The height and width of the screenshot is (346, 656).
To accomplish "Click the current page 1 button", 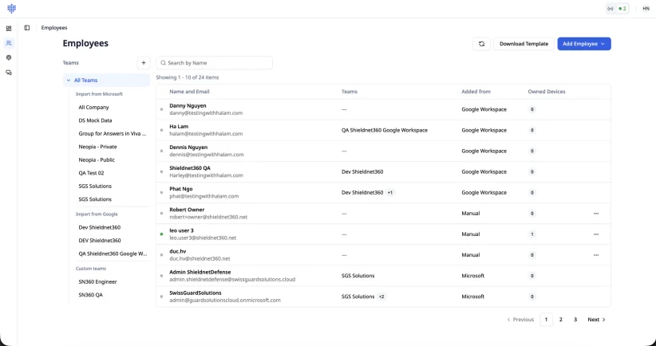I will (546, 320).
